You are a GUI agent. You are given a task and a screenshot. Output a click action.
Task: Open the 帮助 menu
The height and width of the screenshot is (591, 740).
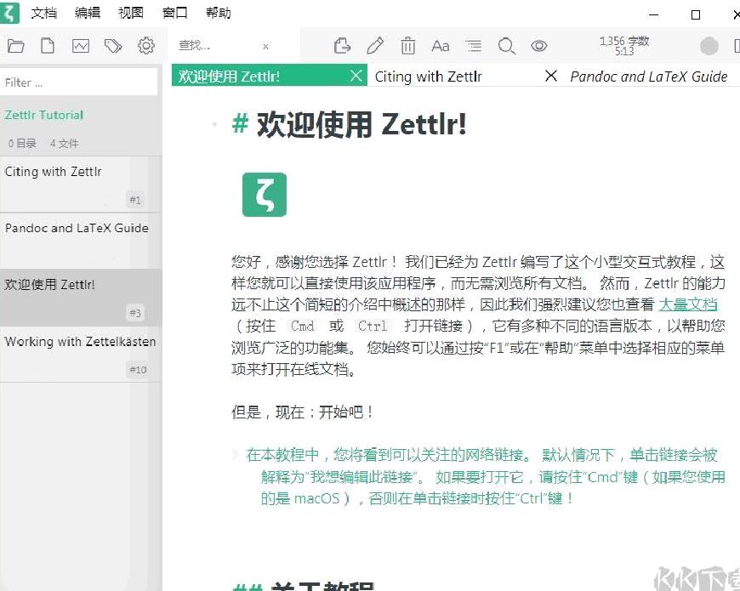coord(218,13)
